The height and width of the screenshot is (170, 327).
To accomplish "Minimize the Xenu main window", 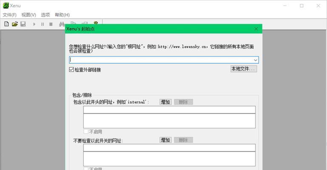I will [x=285, y=6].
